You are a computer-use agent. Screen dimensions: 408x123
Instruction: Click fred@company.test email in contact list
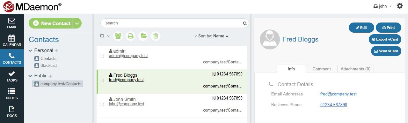[126, 80]
